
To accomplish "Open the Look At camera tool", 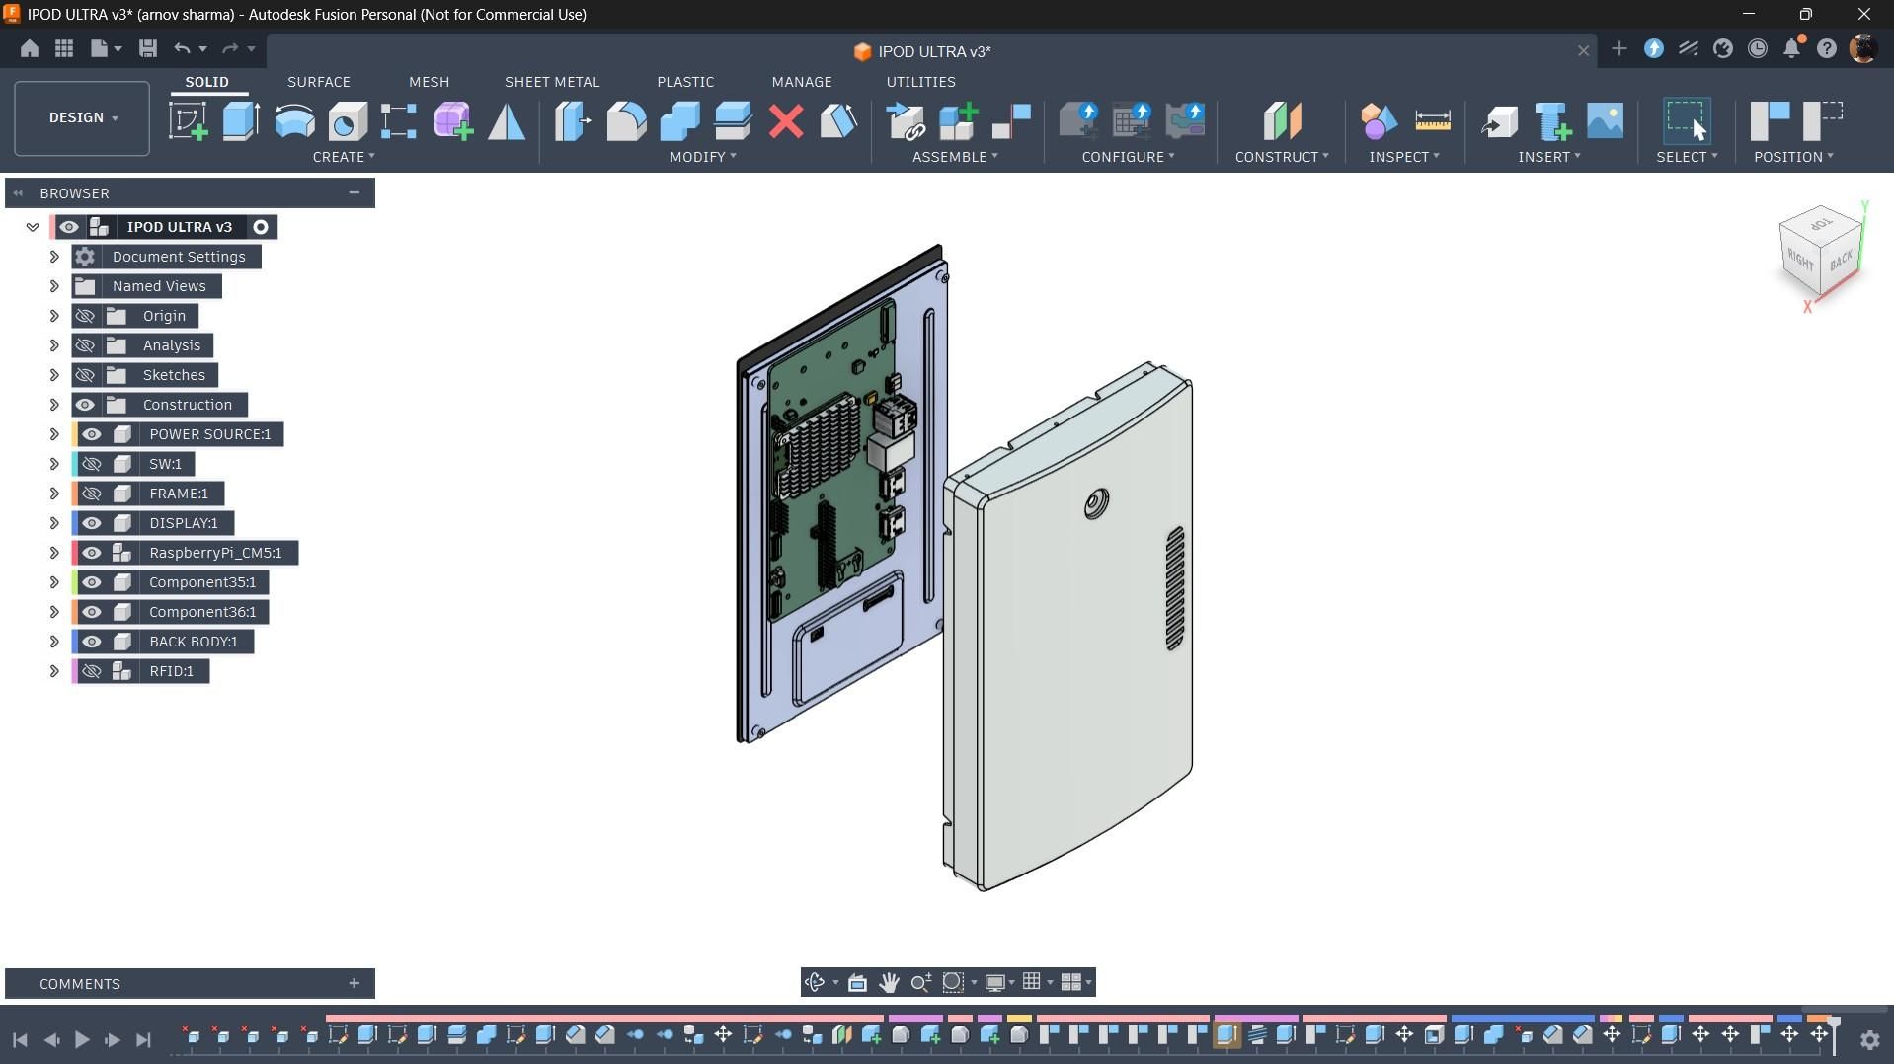I will click(x=857, y=982).
